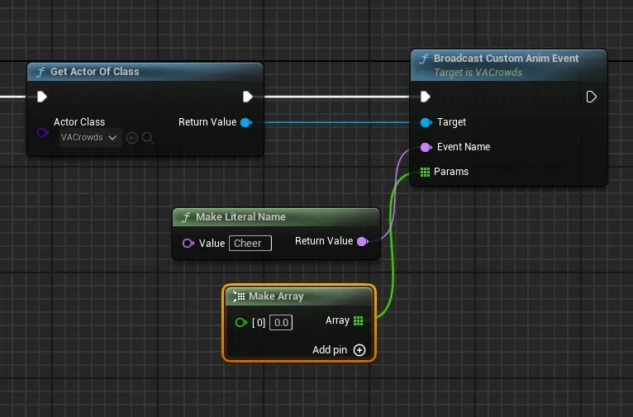Click the [0] input pin on Make Array
The height and width of the screenshot is (417, 633).
(x=240, y=322)
